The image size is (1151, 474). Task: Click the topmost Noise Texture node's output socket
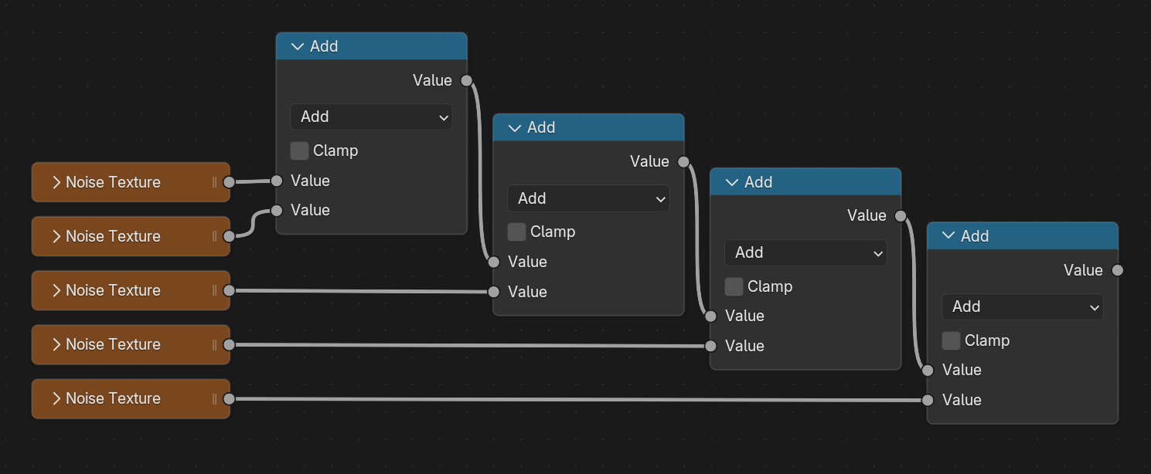click(229, 182)
